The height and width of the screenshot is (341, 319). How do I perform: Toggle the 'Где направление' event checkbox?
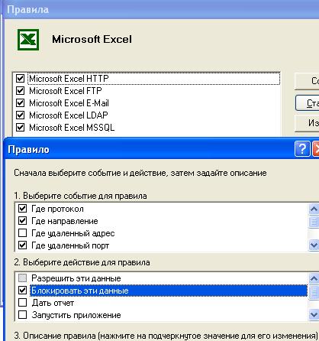[22, 221]
